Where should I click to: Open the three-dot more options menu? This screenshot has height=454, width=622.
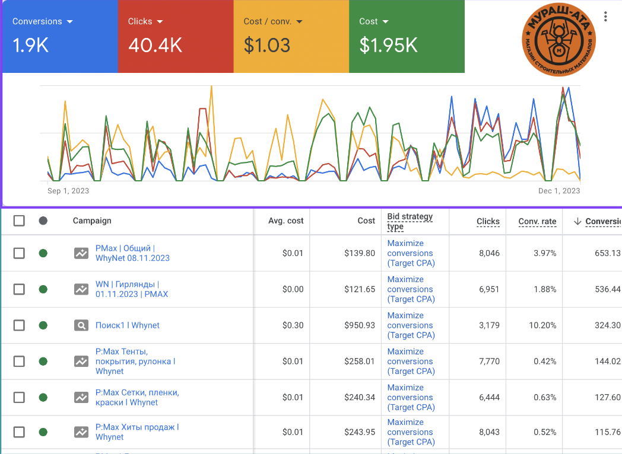pyautogui.click(x=605, y=17)
